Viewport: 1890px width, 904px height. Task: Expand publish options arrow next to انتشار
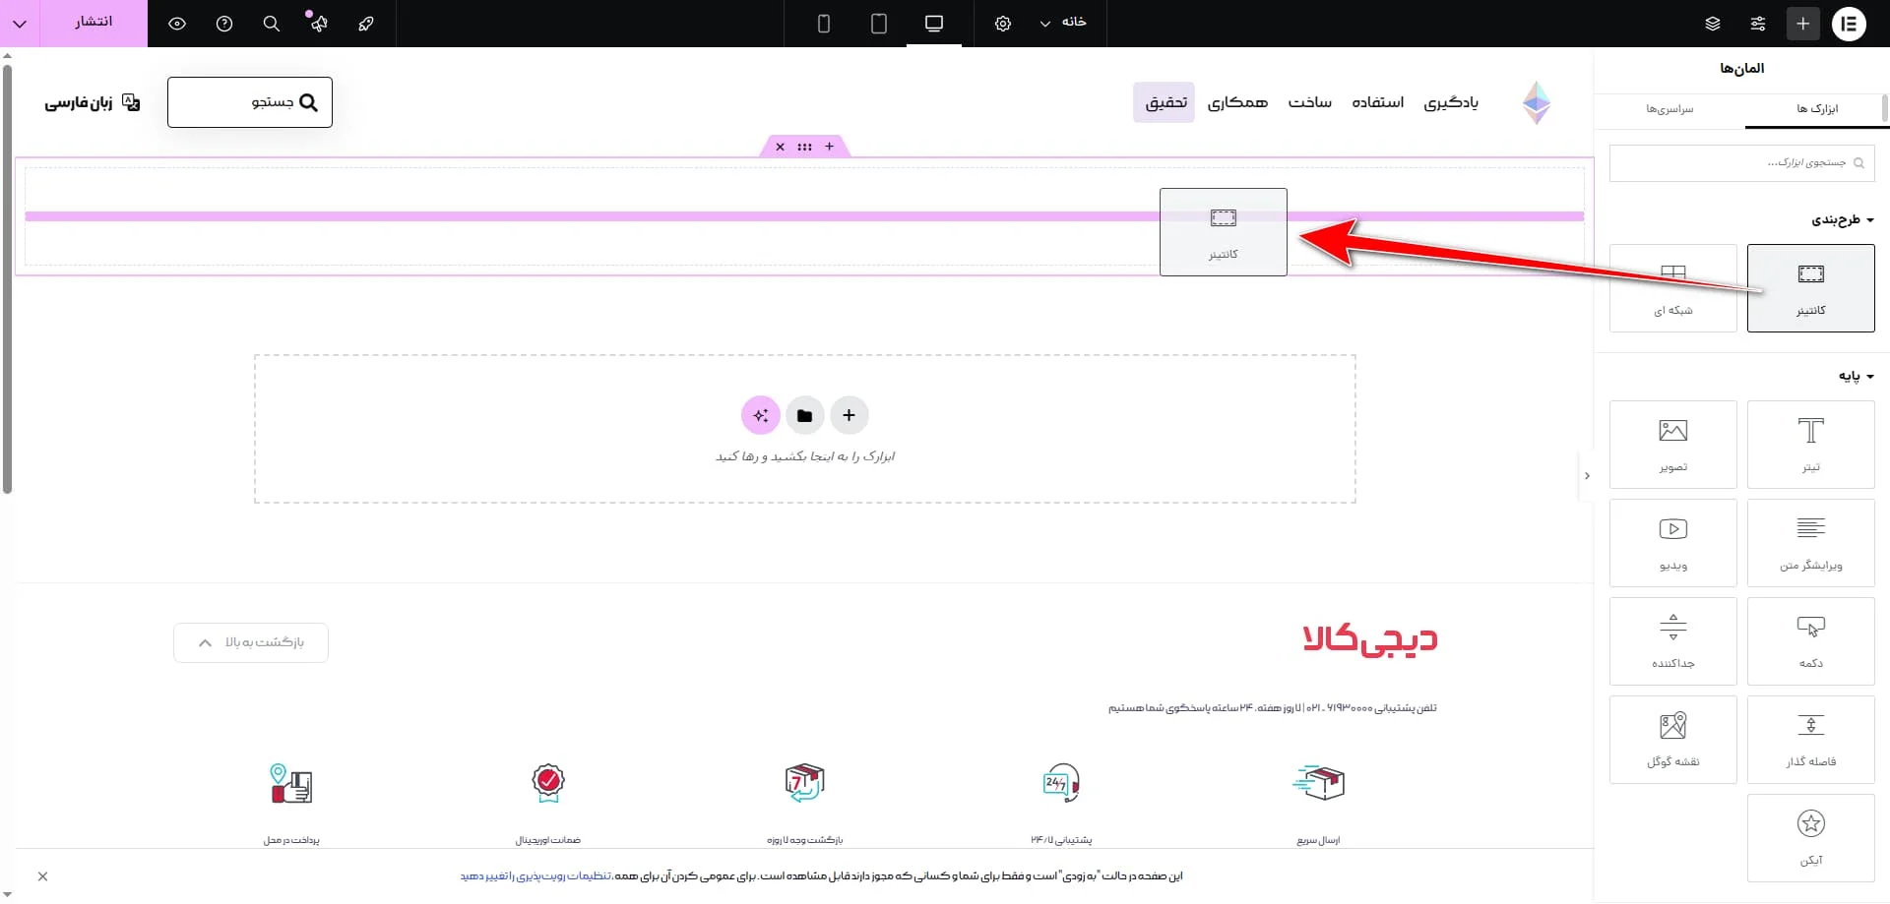point(20,24)
